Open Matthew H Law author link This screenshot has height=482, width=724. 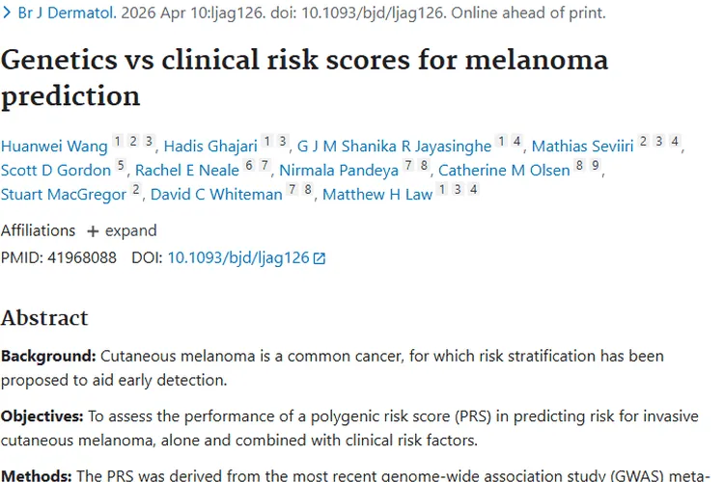377,195
